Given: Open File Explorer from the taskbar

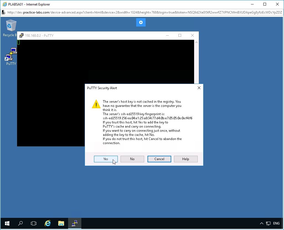Looking at the screenshot, I should point(61,223).
